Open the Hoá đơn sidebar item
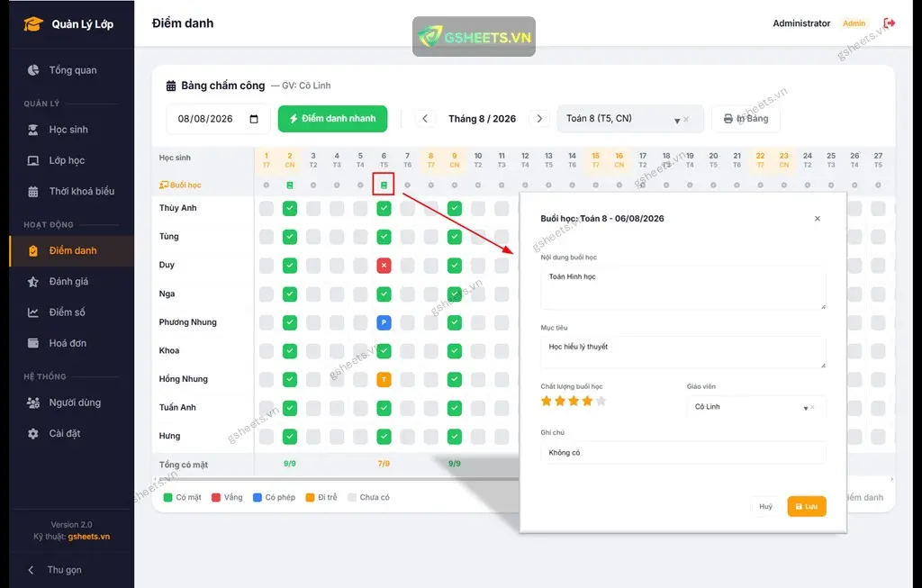The height and width of the screenshot is (588, 922). pyautogui.click(x=72, y=343)
